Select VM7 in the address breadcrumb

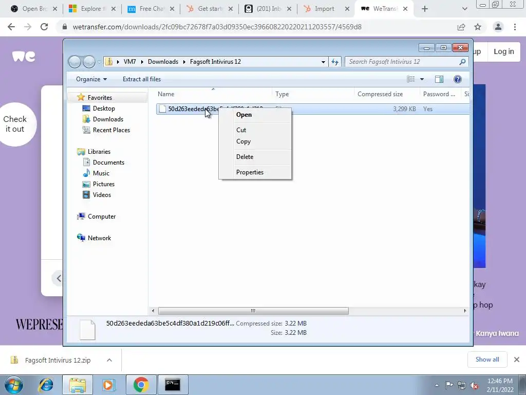coord(129,62)
